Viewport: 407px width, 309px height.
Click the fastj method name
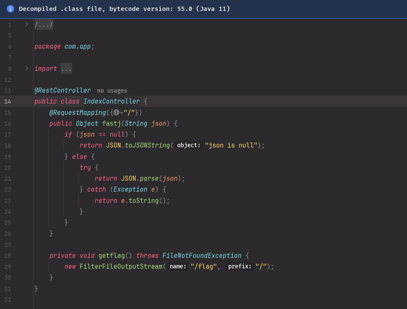(x=111, y=124)
